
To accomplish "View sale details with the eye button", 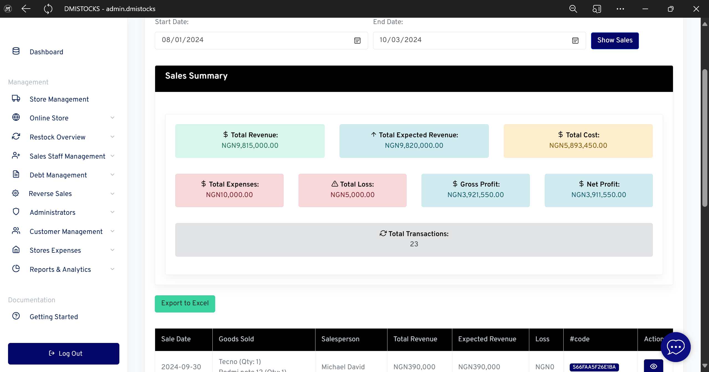I will click(653, 366).
